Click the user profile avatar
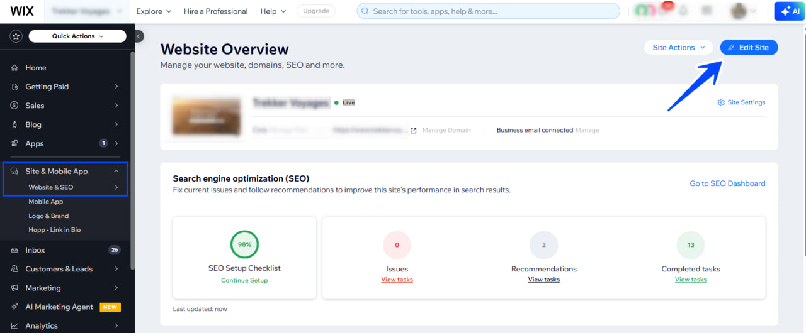The image size is (806, 333). coord(737,11)
